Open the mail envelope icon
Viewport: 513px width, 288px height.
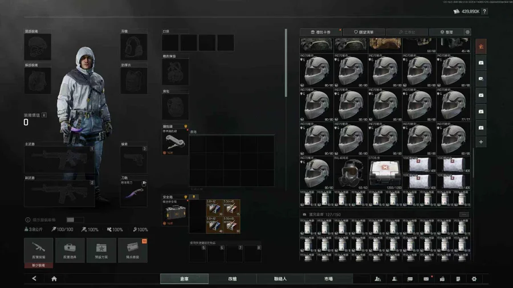tap(426, 279)
